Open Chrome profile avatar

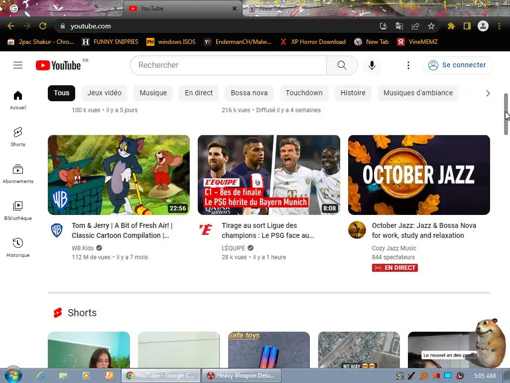(483, 26)
